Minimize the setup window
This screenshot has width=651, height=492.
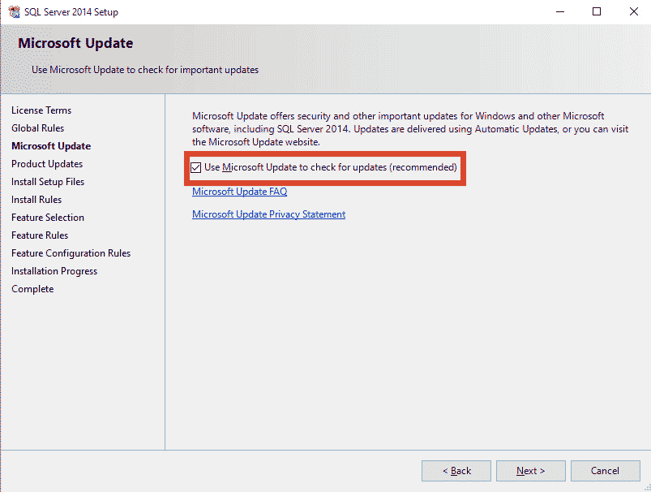pos(560,11)
